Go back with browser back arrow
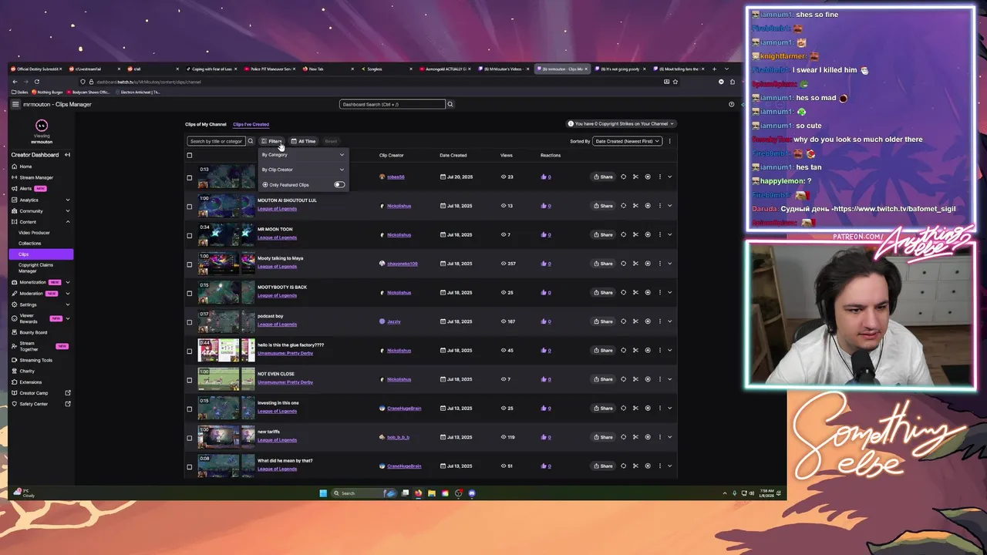Viewport: 987px width, 555px height. pos(14,82)
